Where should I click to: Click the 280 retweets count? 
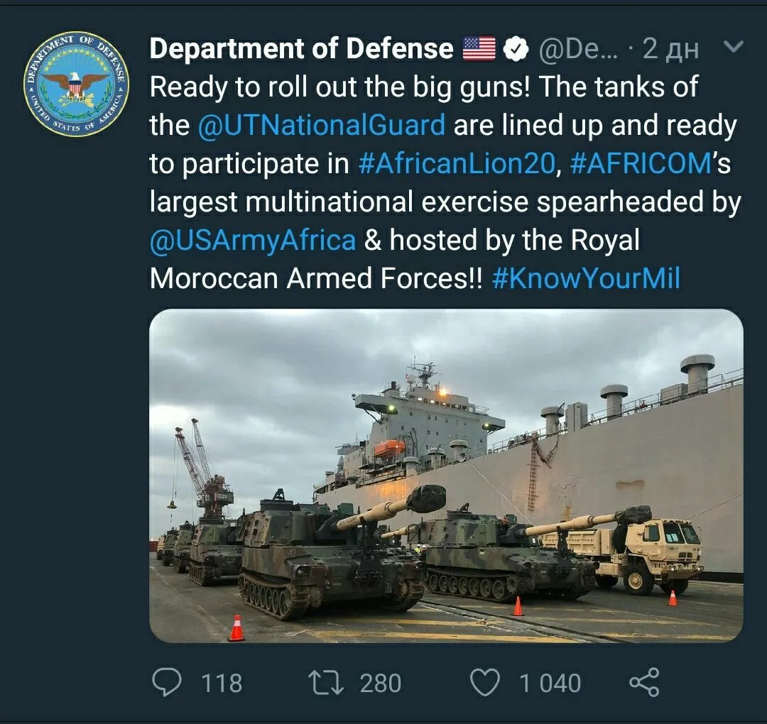coord(381,683)
